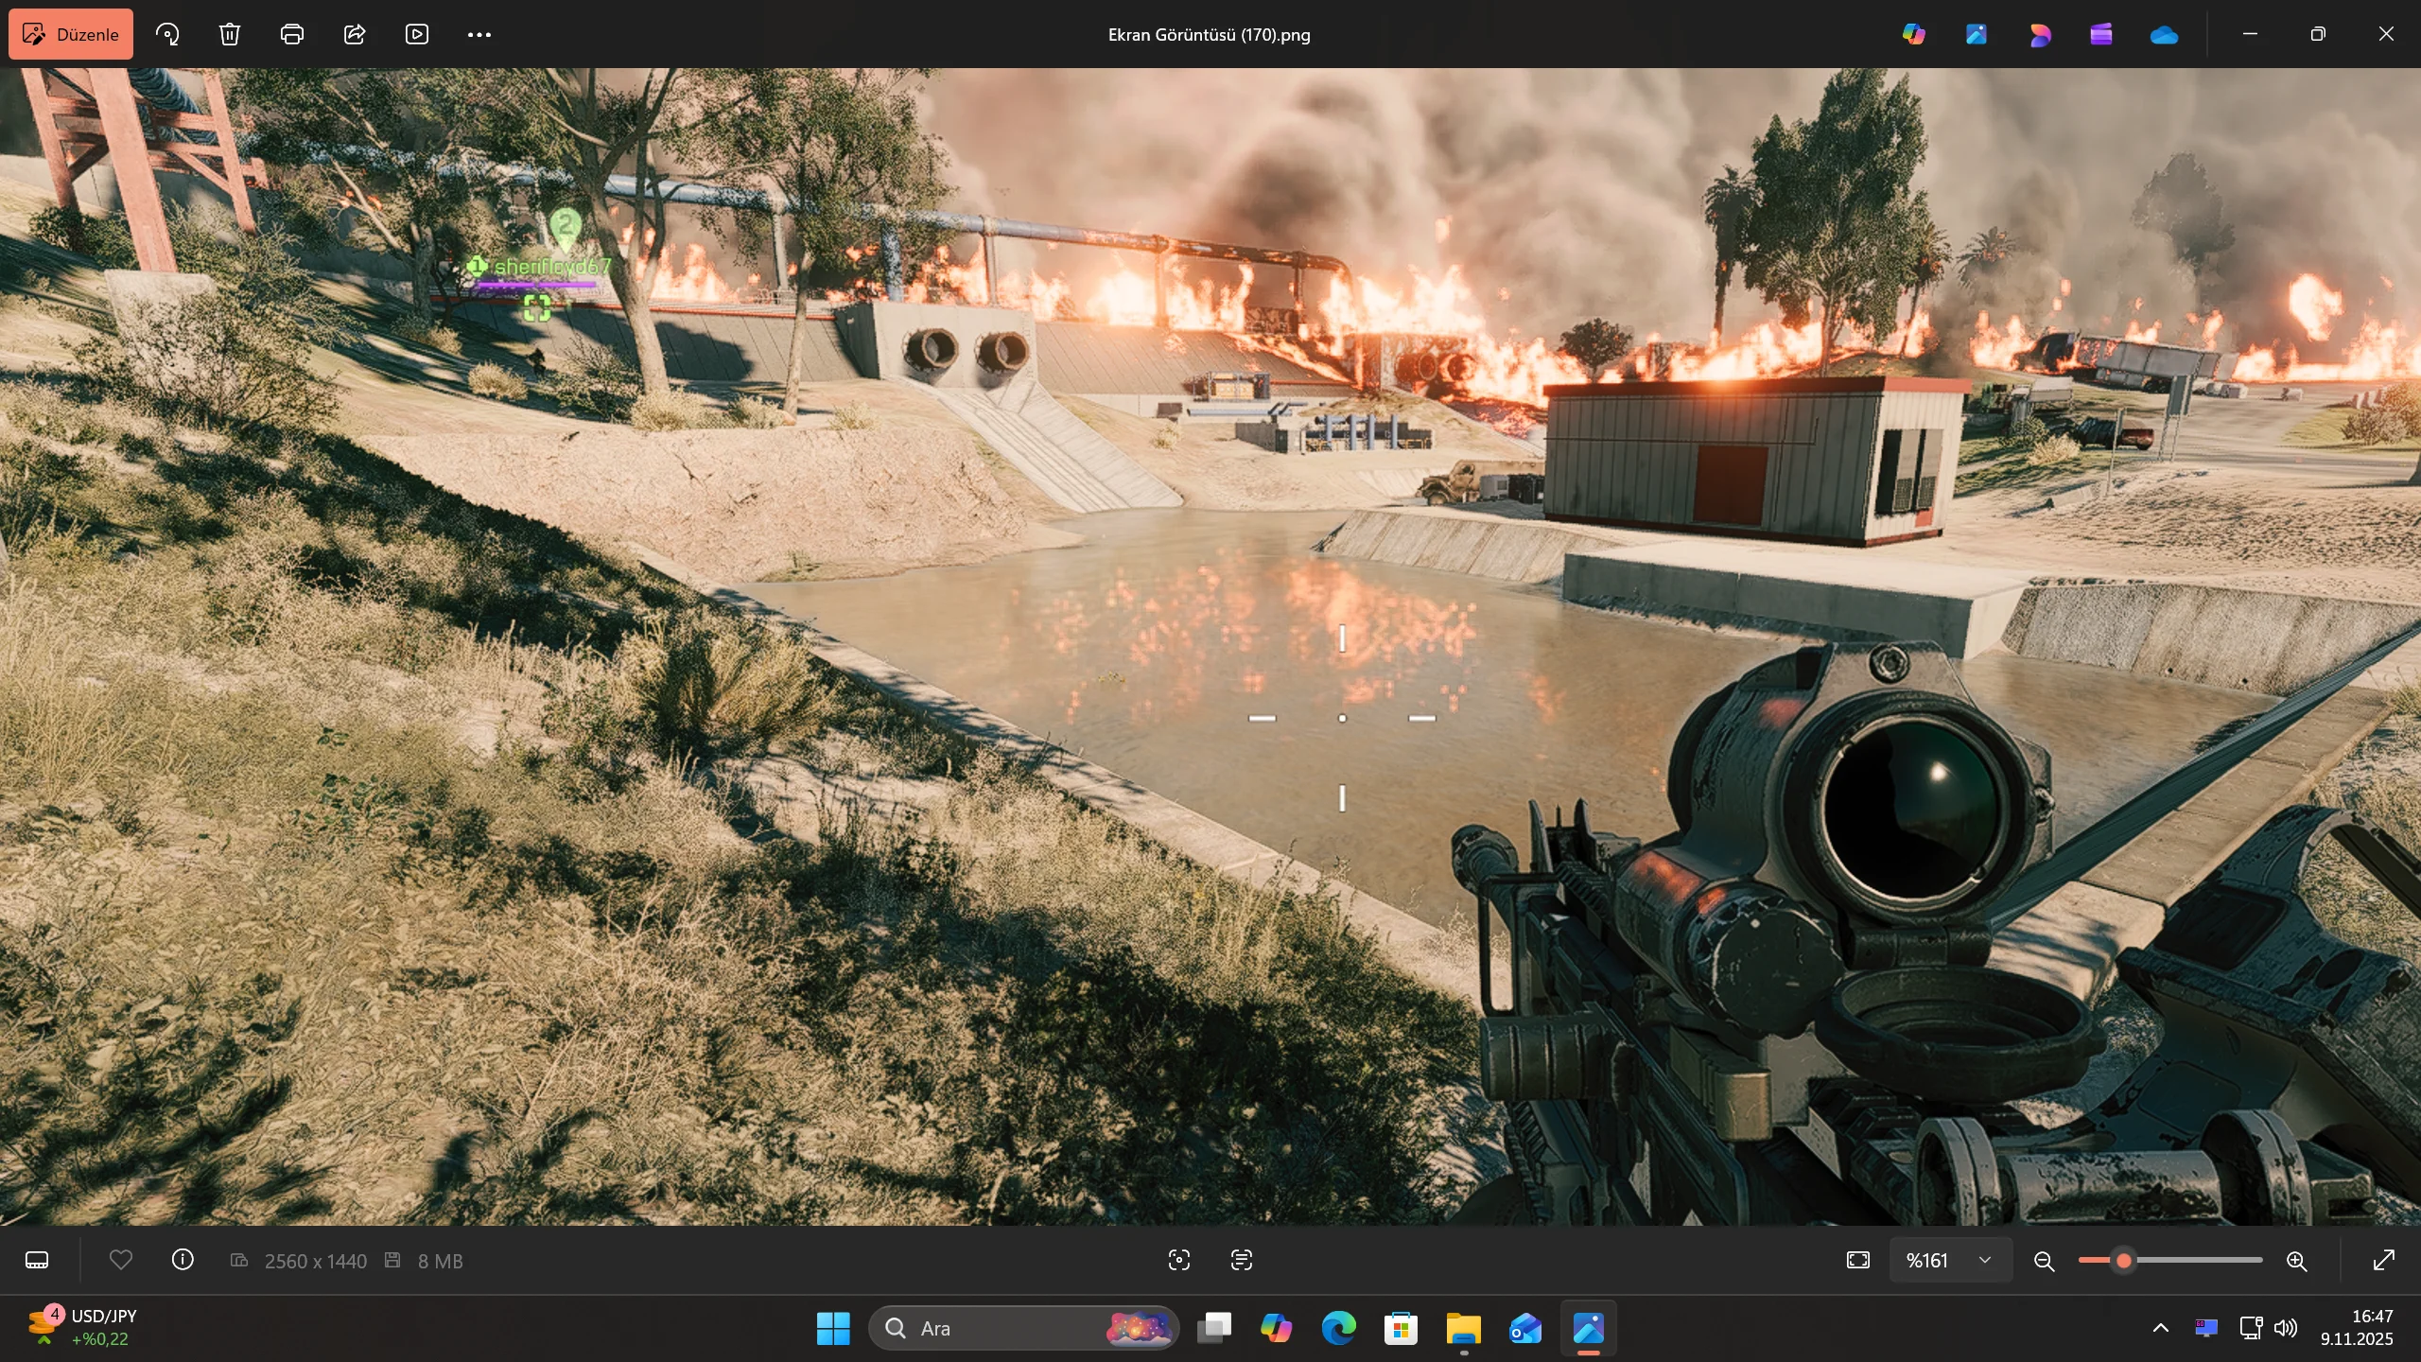The width and height of the screenshot is (2421, 1362).
Task: Click the text recognition scan icon
Action: click(x=1242, y=1260)
